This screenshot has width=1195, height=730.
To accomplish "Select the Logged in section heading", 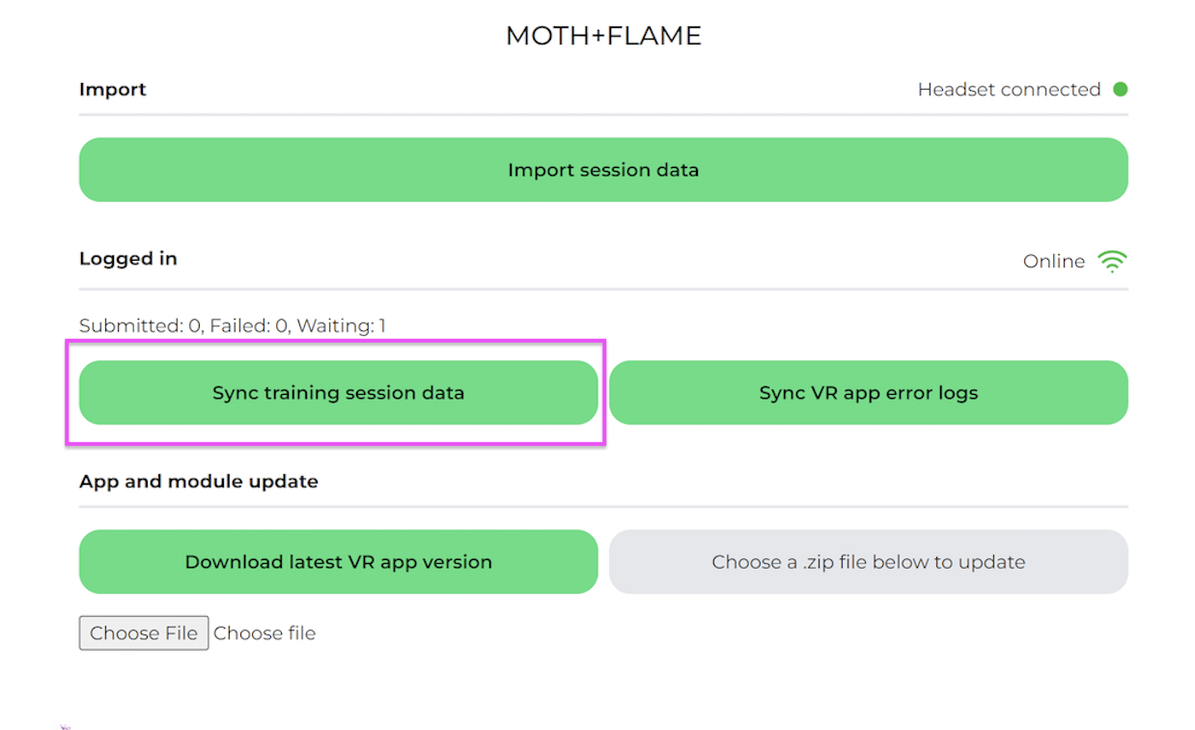I will coord(128,259).
